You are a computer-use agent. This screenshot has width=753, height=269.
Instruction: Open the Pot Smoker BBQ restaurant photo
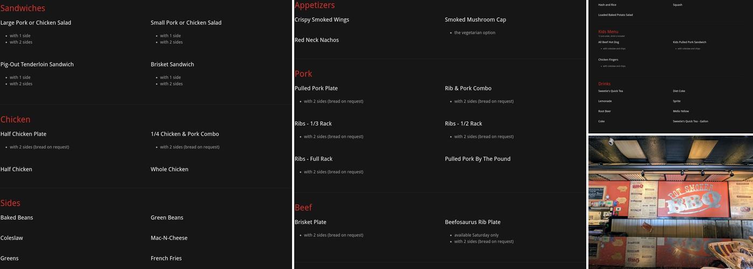click(670, 202)
